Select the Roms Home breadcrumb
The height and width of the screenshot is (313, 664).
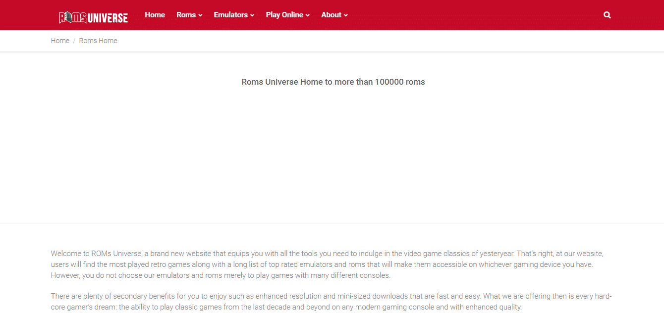click(98, 41)
